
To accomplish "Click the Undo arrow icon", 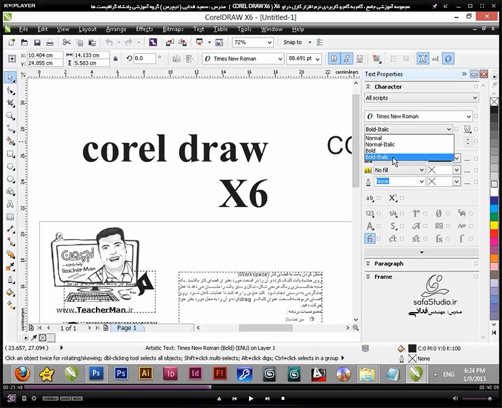I will coord(109,42).
